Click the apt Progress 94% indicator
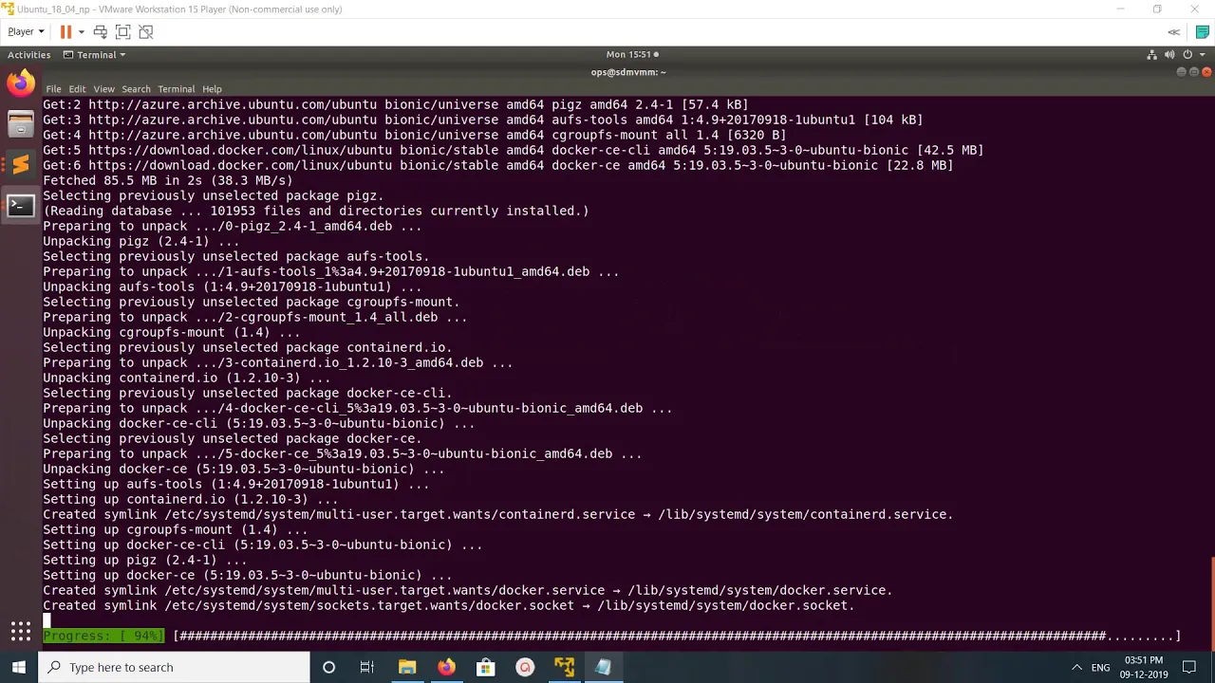1215x683 pixels. [x=103, y=636]
